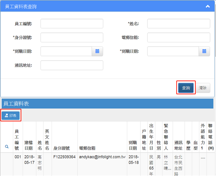Sort by the 建檔日期 column header
The height and width of the screenshot is (176, 216).
pos(28,146)
